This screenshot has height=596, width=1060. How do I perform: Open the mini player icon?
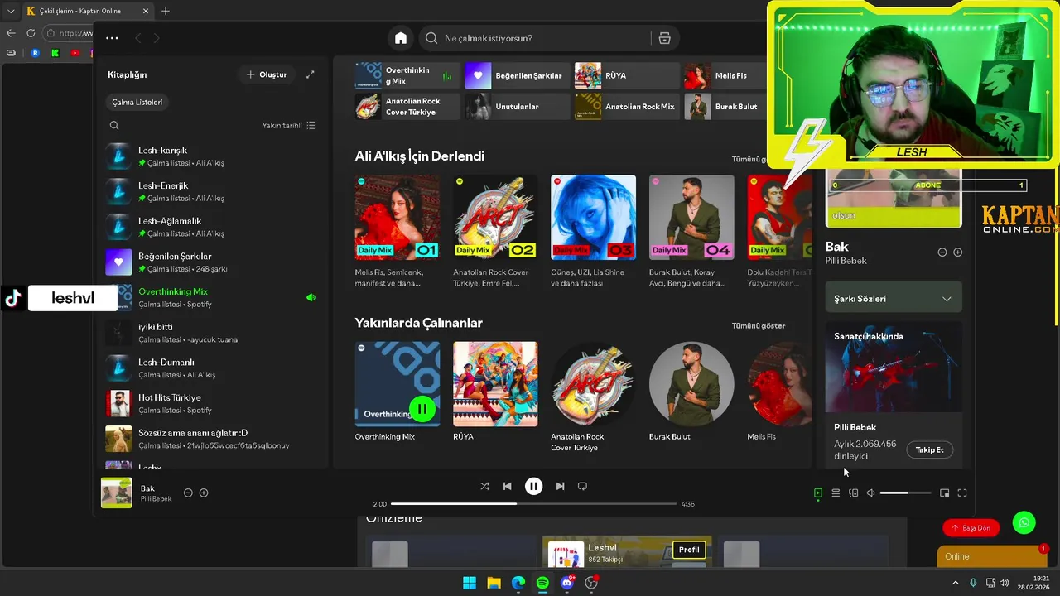[944, 493]
